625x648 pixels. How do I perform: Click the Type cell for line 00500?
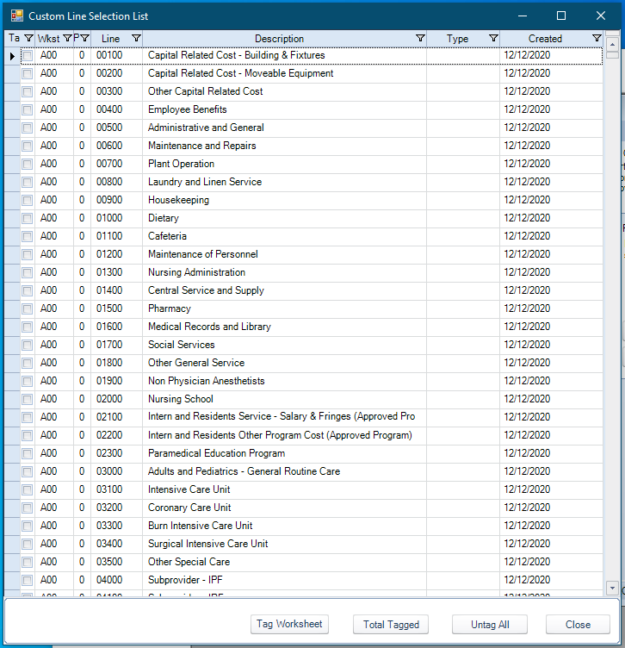(463, 128)
